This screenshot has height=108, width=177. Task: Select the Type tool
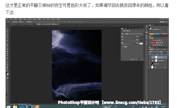click(7, 61)
